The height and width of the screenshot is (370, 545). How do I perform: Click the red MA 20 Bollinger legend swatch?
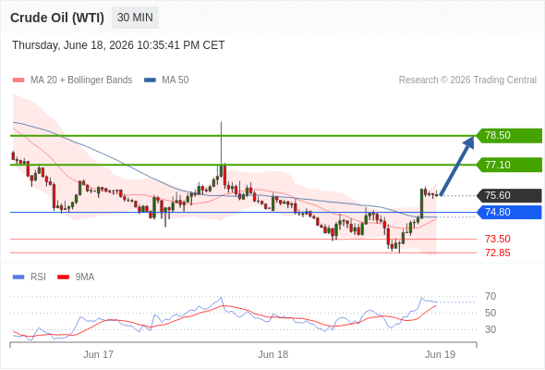click(18, 80)
